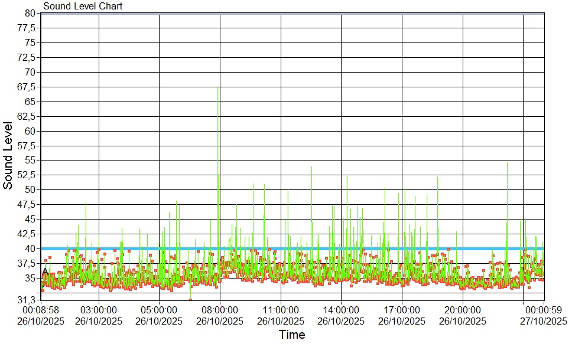
Task: Click the lowest dip in the trace near 06:30
Action: click(x=190, y=299)
